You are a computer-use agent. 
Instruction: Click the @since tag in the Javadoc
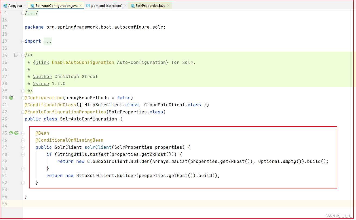[41, 83]
